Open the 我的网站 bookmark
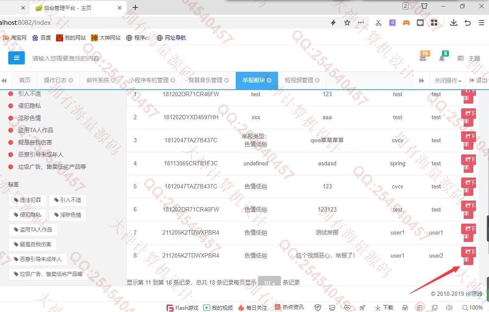 71,38
